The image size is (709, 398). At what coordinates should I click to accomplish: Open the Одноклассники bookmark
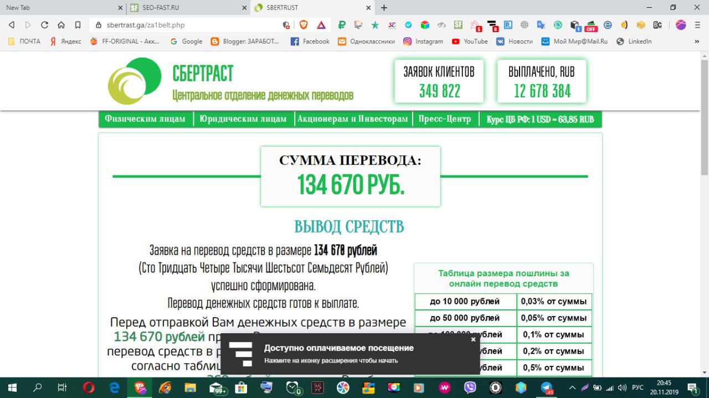click(x=366, y=42)
